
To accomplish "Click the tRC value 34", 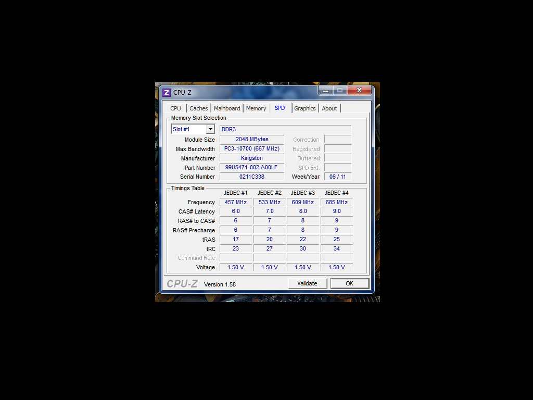I will coord(337,248).
